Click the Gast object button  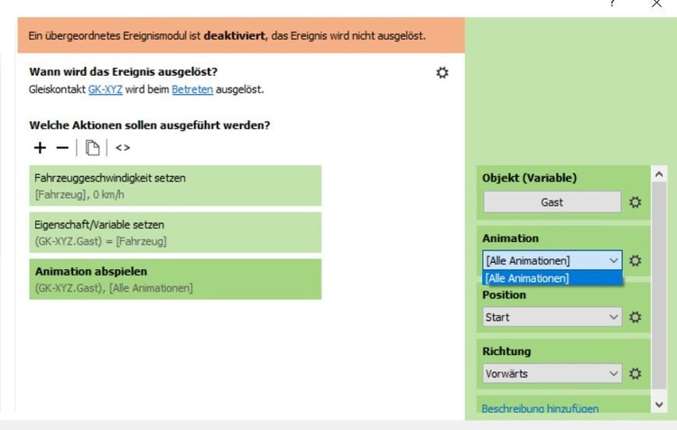coord(552,202)
